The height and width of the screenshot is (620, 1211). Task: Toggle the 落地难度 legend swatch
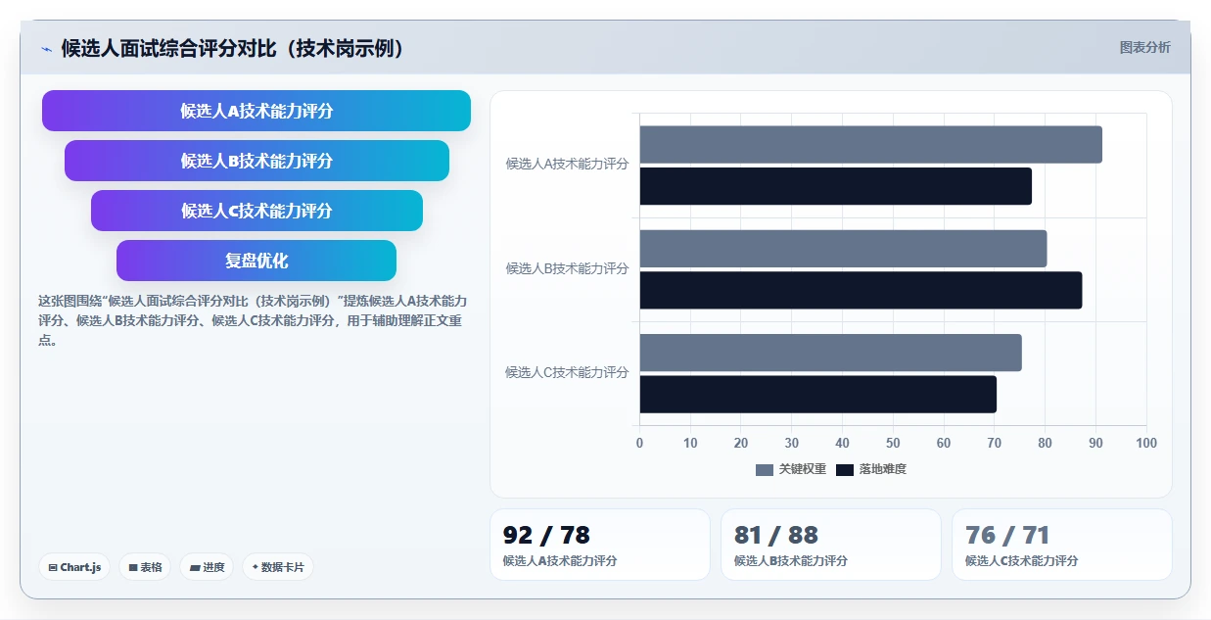click(x=845, y=469)
